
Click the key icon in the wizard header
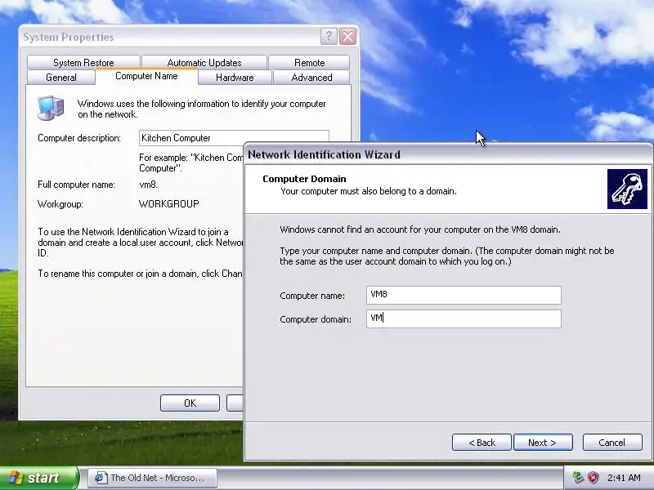tap(627, 189)
